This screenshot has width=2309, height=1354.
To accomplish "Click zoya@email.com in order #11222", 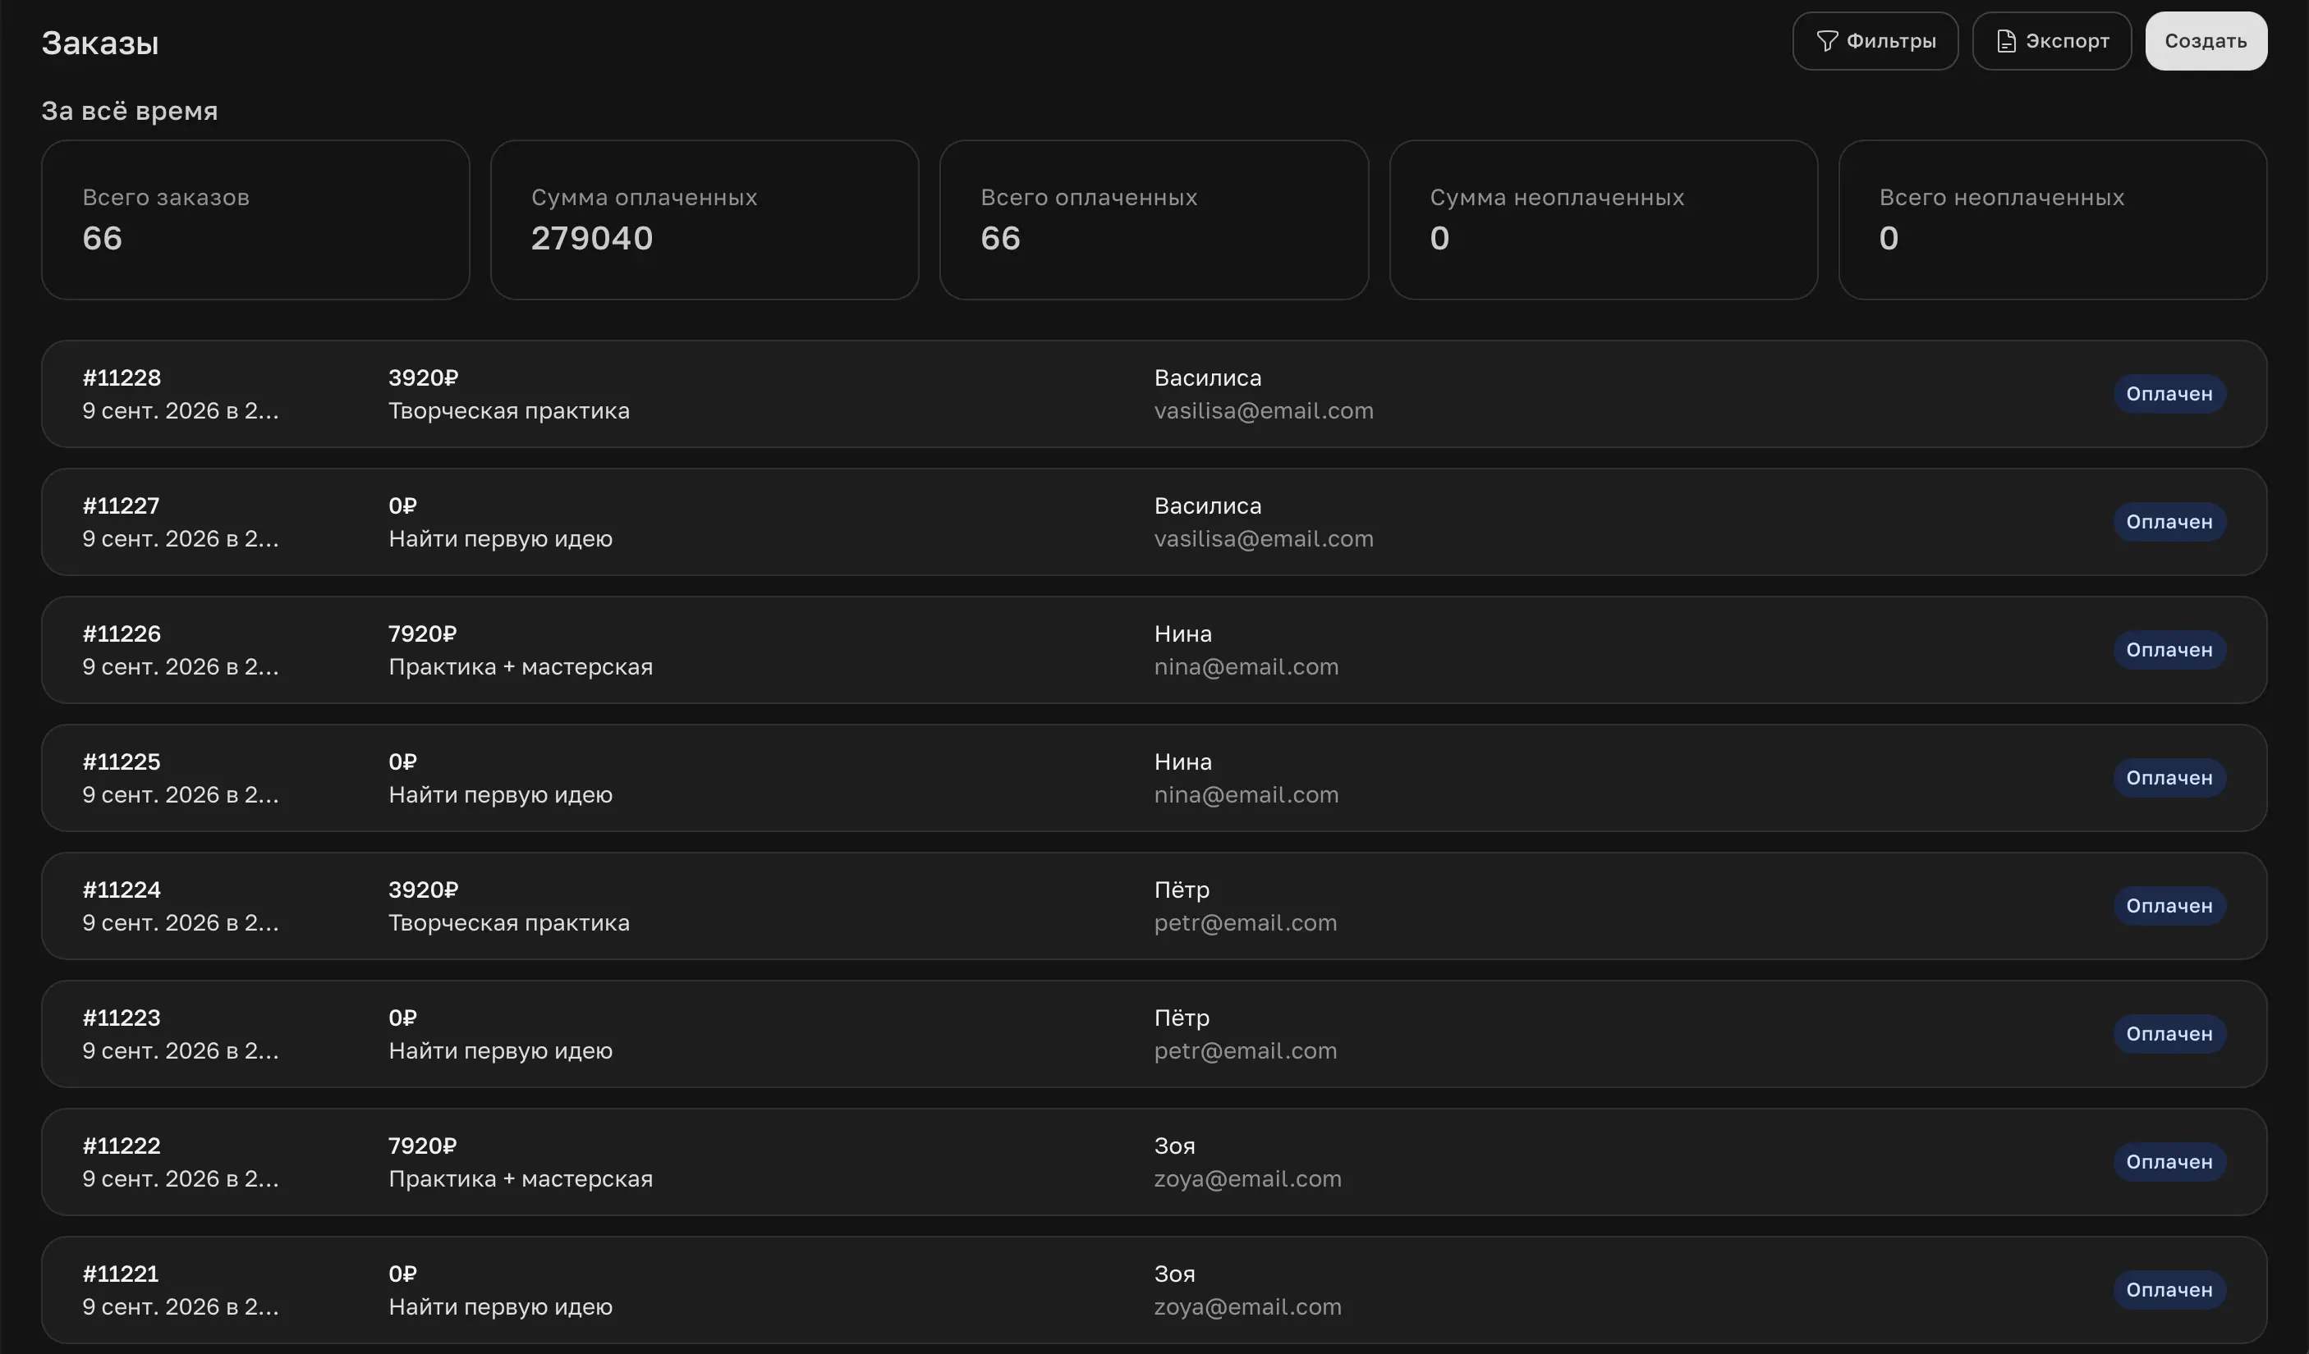I will point(1247,1179).
